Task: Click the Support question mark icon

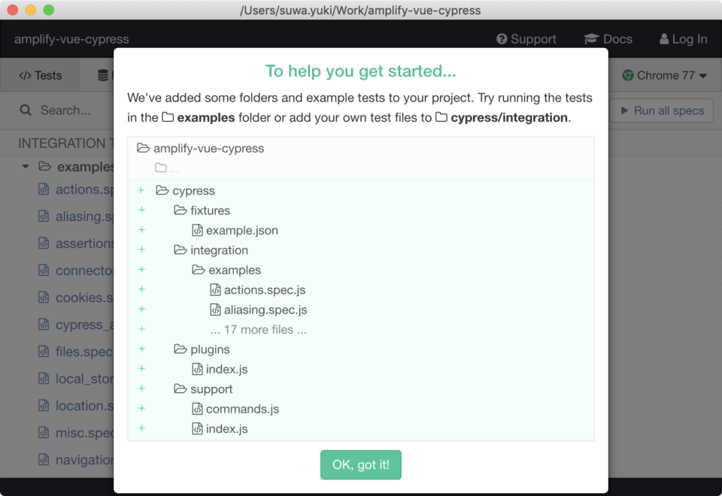Action: 500,39
